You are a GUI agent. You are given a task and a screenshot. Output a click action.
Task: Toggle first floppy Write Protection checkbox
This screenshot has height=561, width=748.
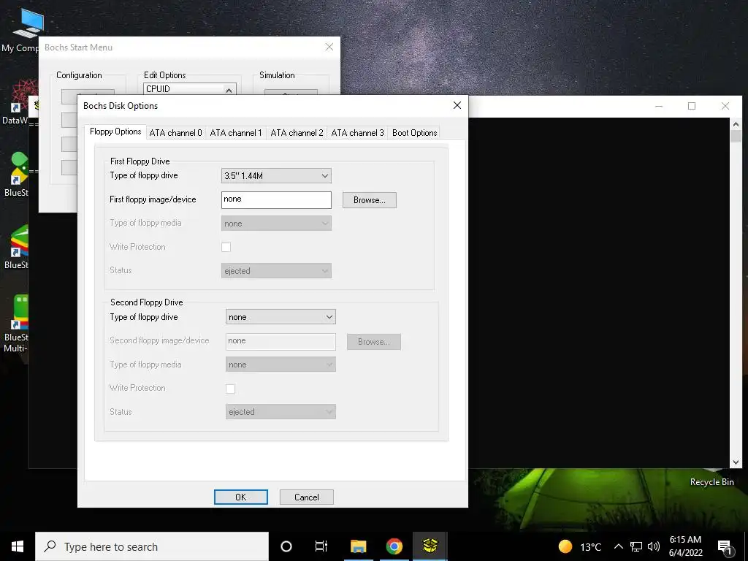pos(226,247)
